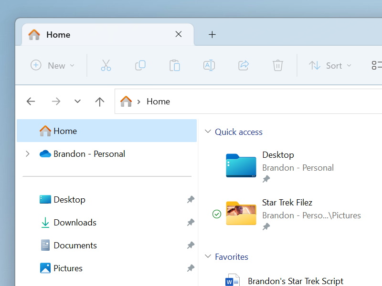The width and height of the screenshot is (382, 286).
Task: Open the View layout options button
Action: (377, 65)
